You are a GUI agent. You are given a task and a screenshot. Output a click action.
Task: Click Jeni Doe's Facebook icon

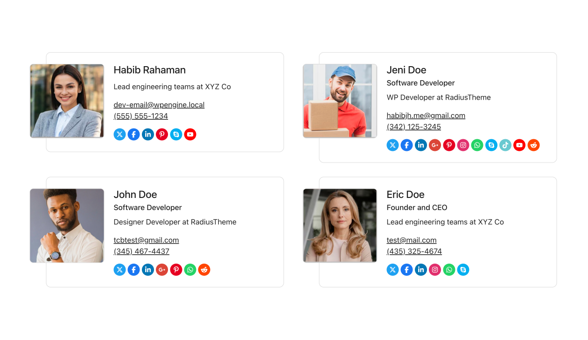[407, 145]
